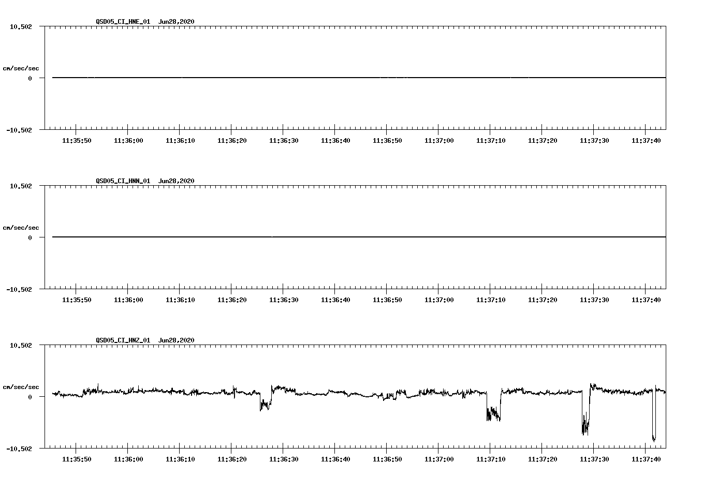Click 11:36:30 time label under HNZ plot
703x478 pixels.
click(284, 459)
